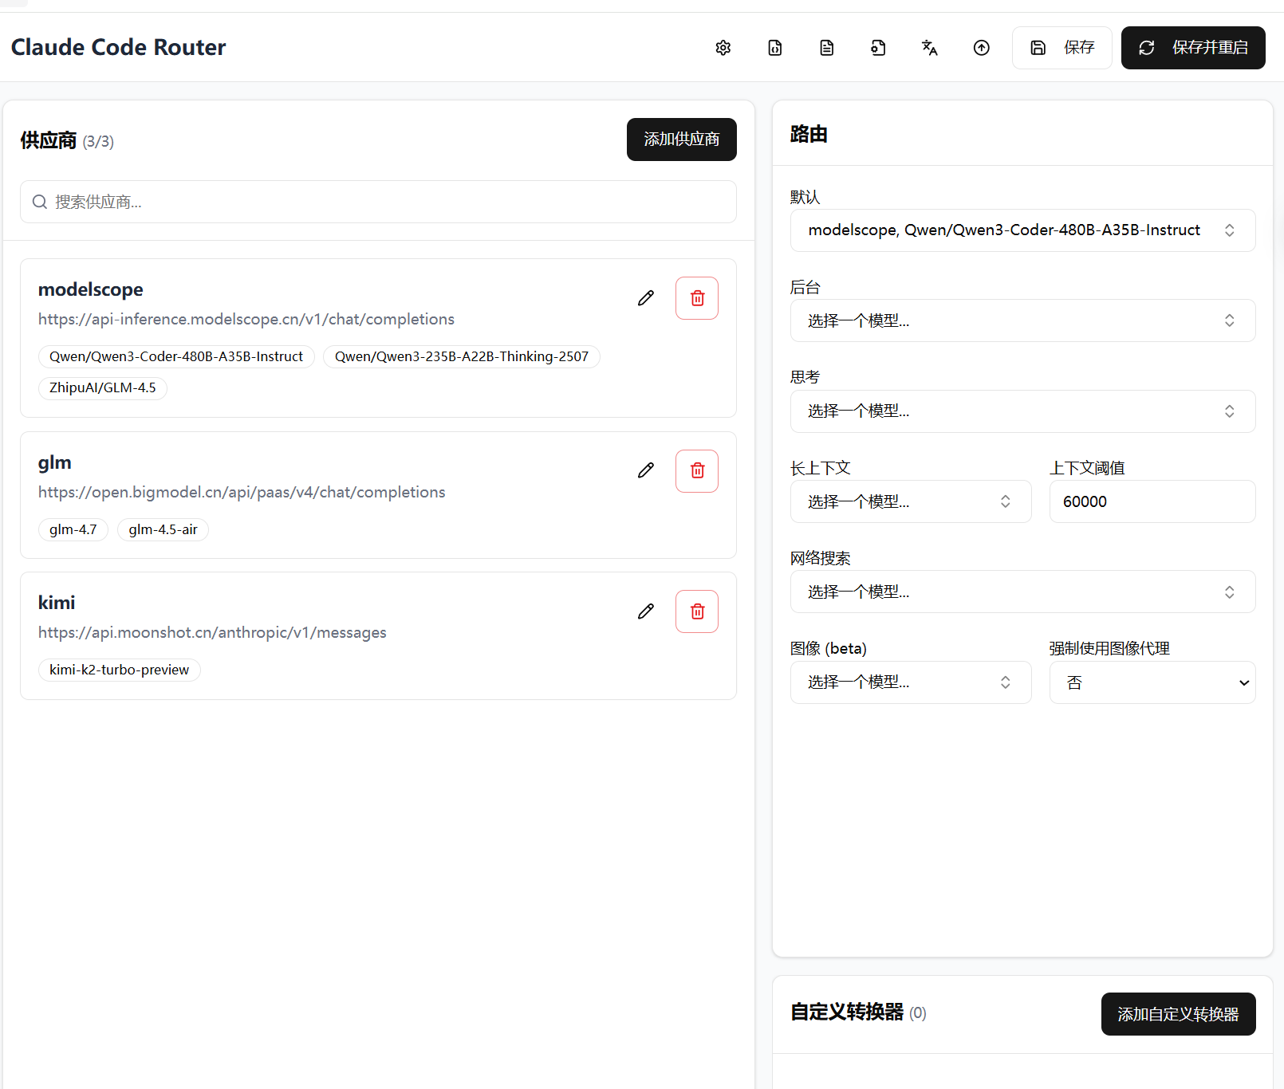Delete the modelscope provider with the trash icon
Image resolution: width=1284 pixels, height=1089 pixels.
pyautogui.click(x=697, y=298)
